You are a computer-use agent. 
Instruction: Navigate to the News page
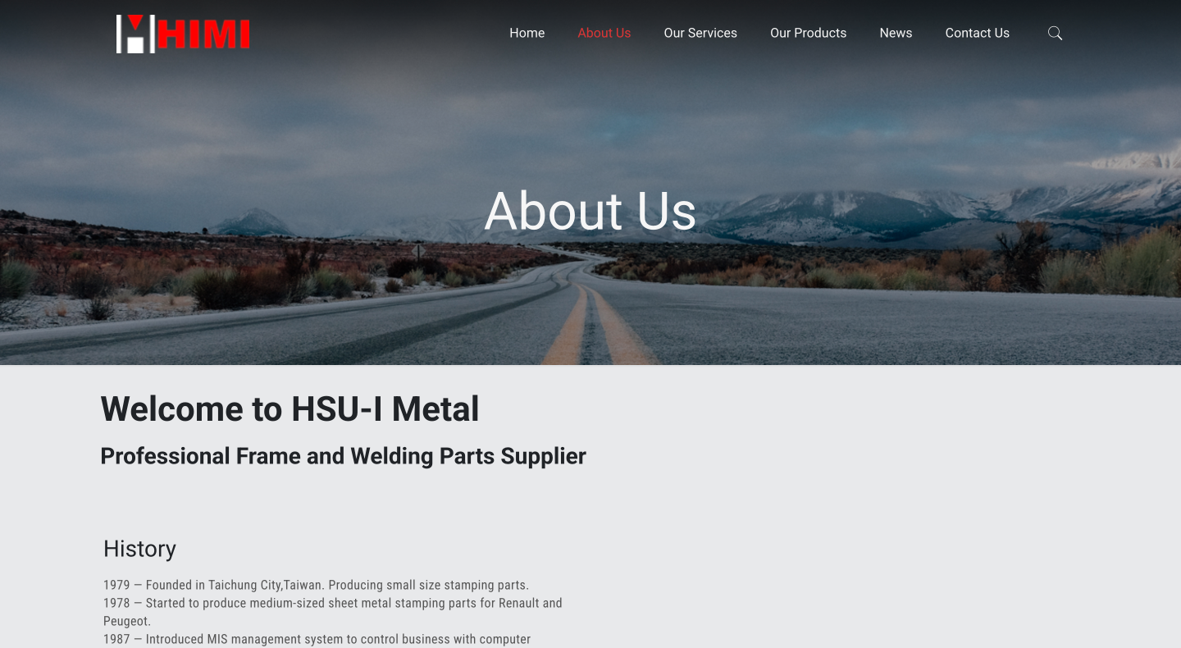(x=896, y=33)
